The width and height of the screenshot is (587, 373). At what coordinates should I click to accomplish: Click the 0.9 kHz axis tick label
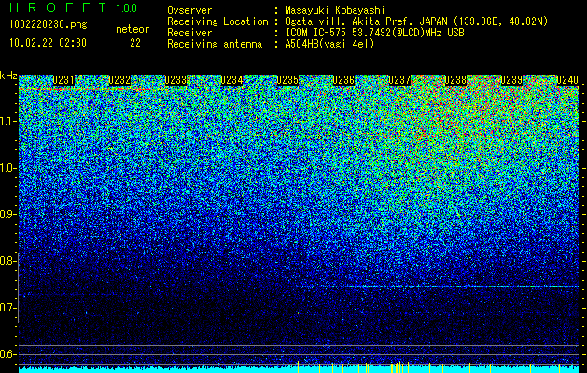(x=7, y=214)
